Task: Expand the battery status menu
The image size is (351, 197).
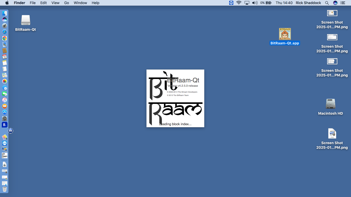Action: 266,3
